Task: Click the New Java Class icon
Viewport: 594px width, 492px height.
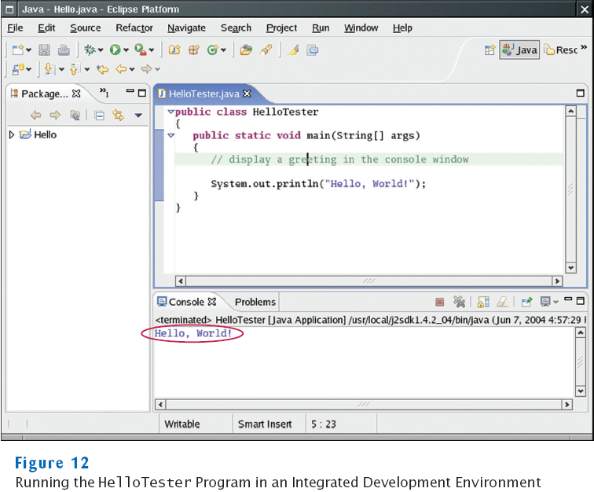Action: click(x=213, y=50)
